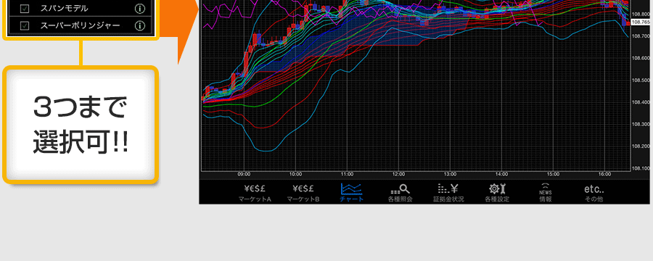This screenshot has width=653, height=261.
Task: Click the 3つまで選択可!! callout box
Action: pyautogui.click(x=81, y=125)
